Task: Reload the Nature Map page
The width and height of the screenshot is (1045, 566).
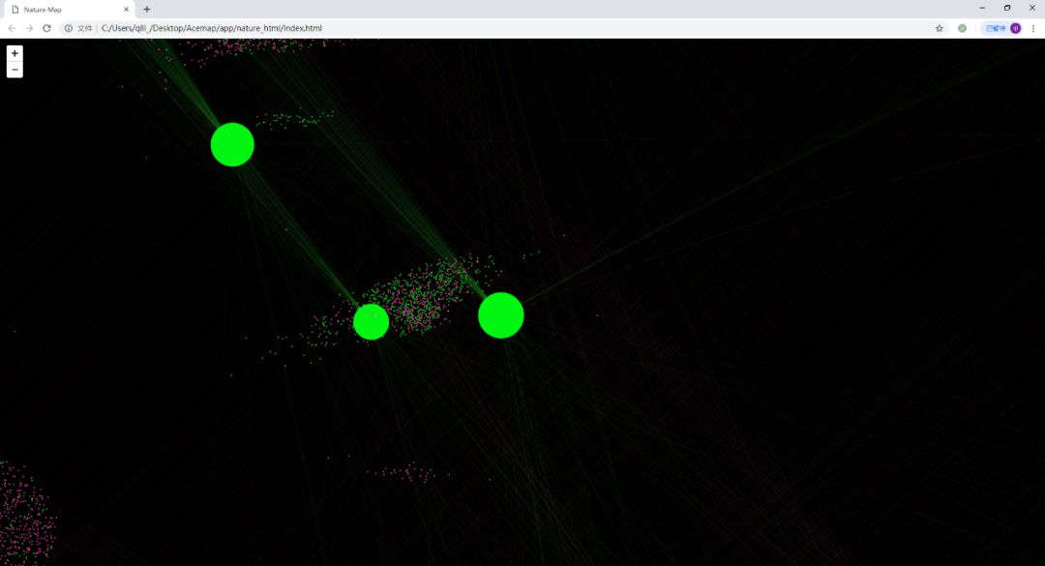Action: pyautogui.click(x=46, y=28)
